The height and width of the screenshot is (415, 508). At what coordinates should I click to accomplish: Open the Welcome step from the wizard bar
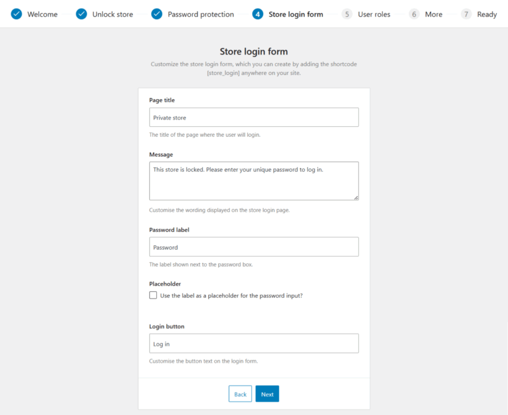click(x=43, y=14)
